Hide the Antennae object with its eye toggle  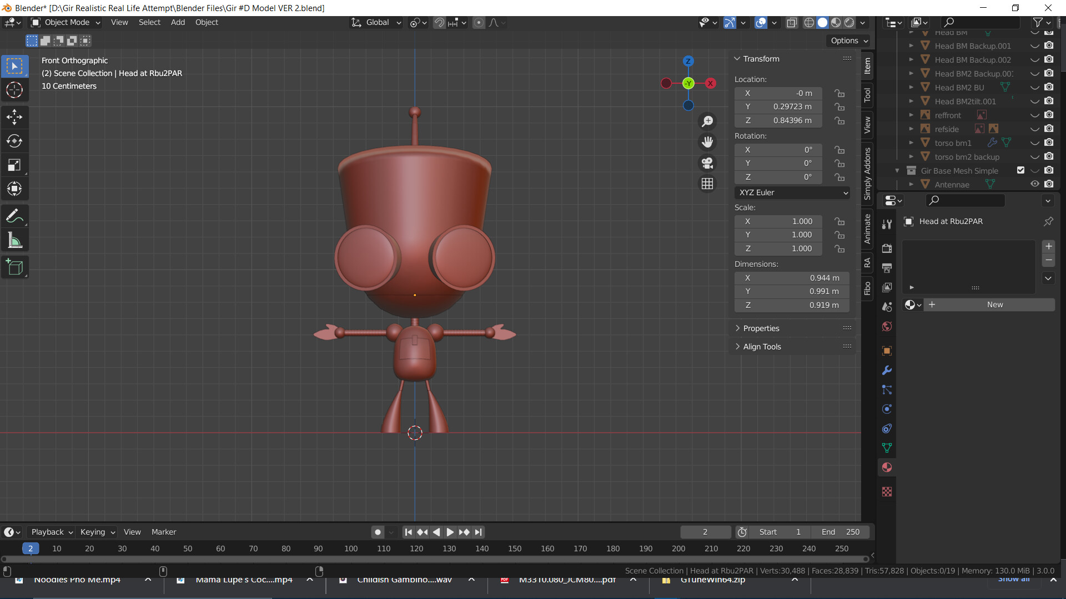(1035, 184)
